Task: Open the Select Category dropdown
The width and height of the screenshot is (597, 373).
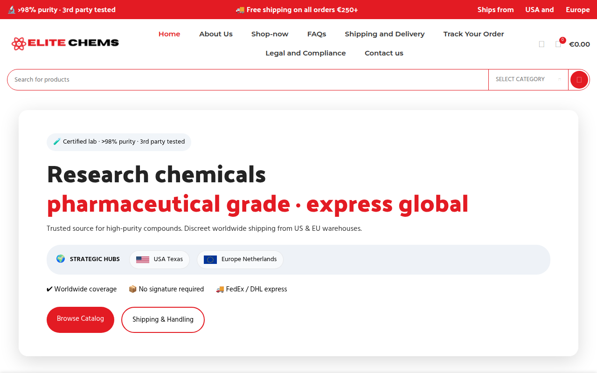Action: 528,79
